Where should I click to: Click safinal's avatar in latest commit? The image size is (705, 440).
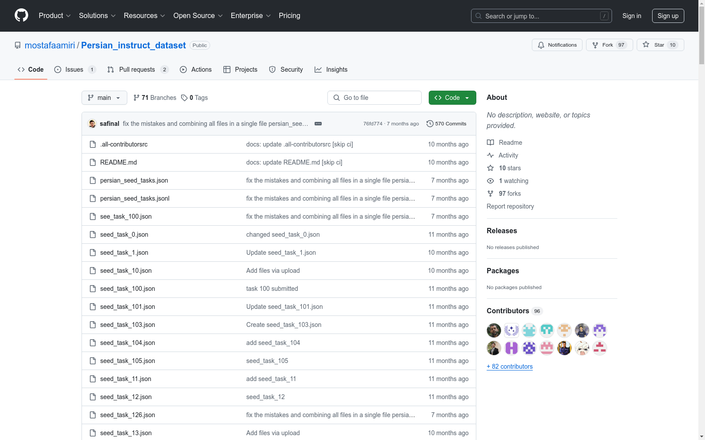point(92,124)
